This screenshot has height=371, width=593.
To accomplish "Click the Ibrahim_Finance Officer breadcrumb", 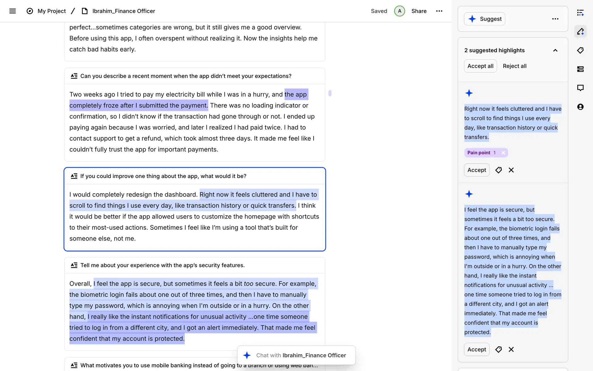I will [x=124, y=11].
